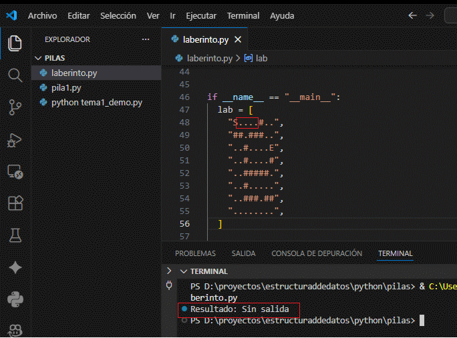
Task: Open the Run and Debug view
Action: tap(15, 139)
